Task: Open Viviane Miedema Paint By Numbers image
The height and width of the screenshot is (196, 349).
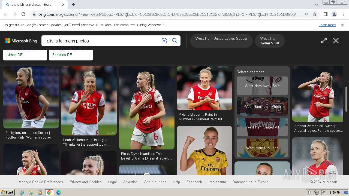Action: pos(204,88)
